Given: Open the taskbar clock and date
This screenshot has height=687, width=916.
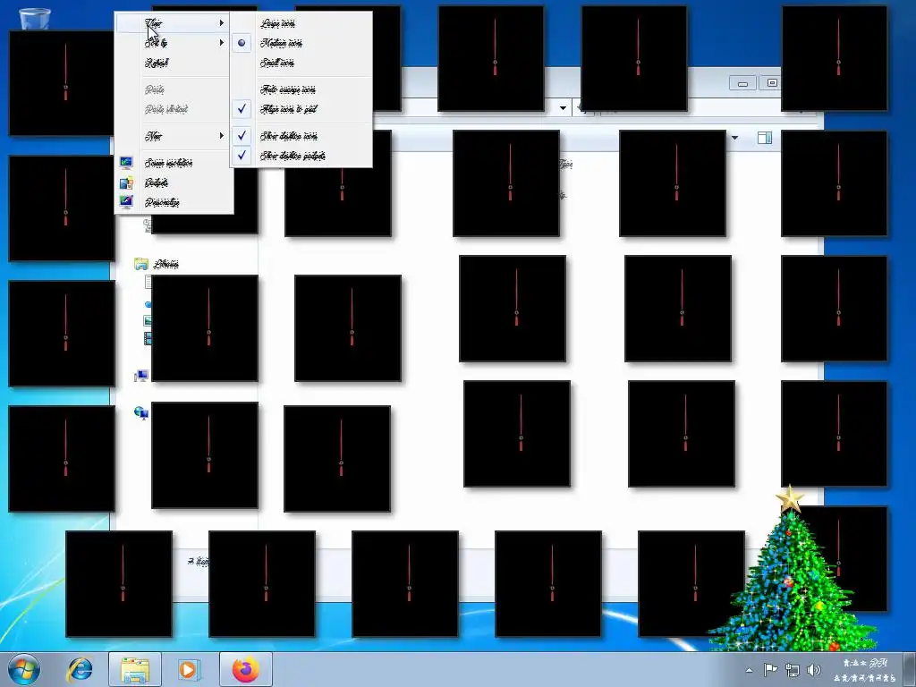Looking at the screenshot, I should [x=865, y=670].
